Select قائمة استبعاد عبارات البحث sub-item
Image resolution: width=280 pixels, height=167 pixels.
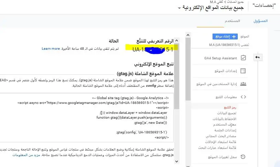[217, 147]
